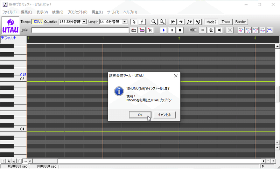Click the horizontal zoom minus button
The width and height of the screenshot is (280, 169).
coord(268,161)
